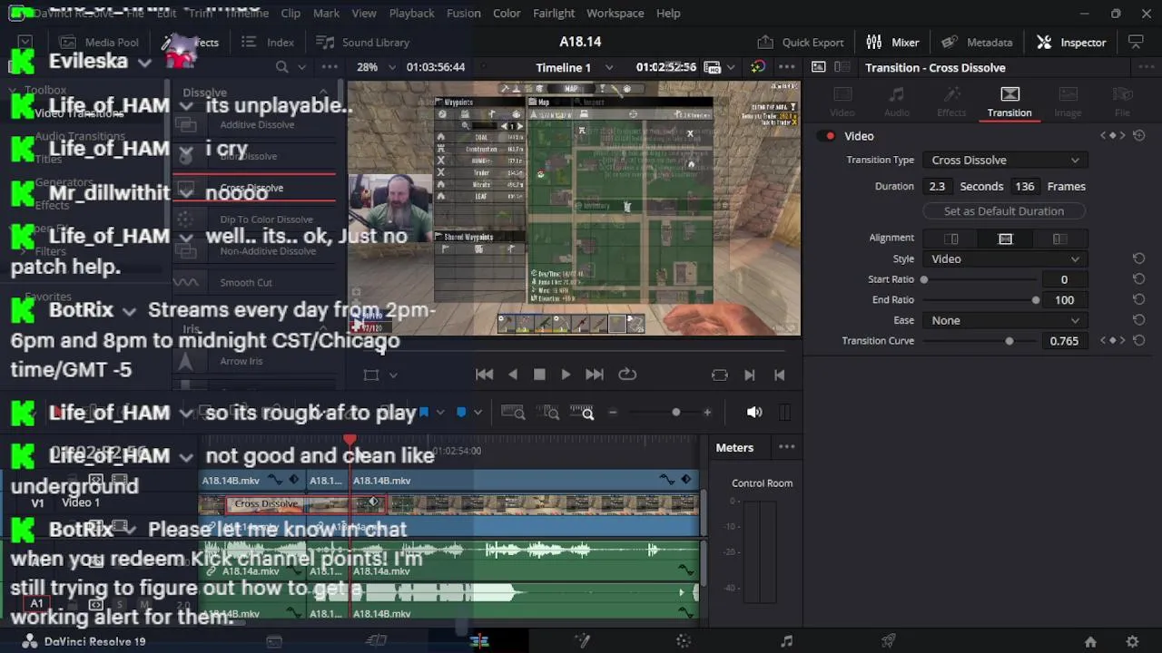The height and width of the screenshot is (653, 1162).
Task: Click the search magnifier in Effects panel
Action: tap(282, 67)
